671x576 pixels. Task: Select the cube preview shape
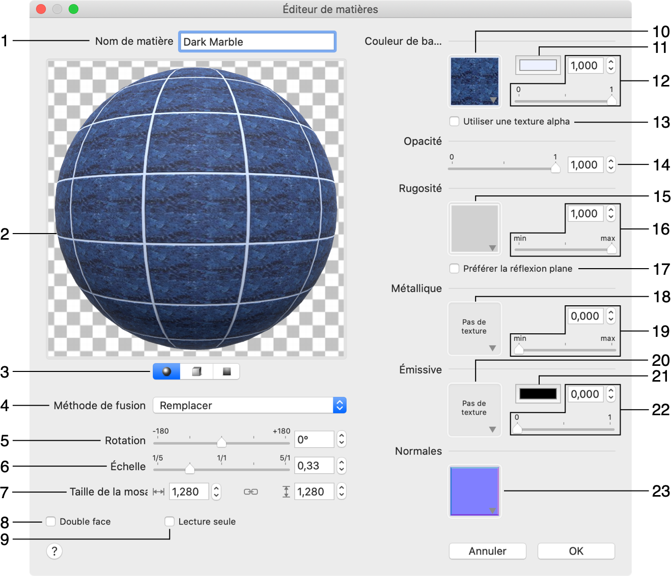click(197, 371)
